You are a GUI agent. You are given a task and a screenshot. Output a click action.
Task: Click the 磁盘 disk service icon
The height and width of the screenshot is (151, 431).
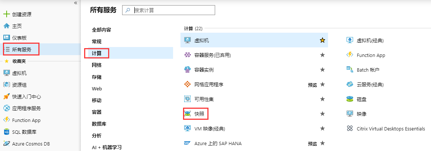click(x=350, y=99)
